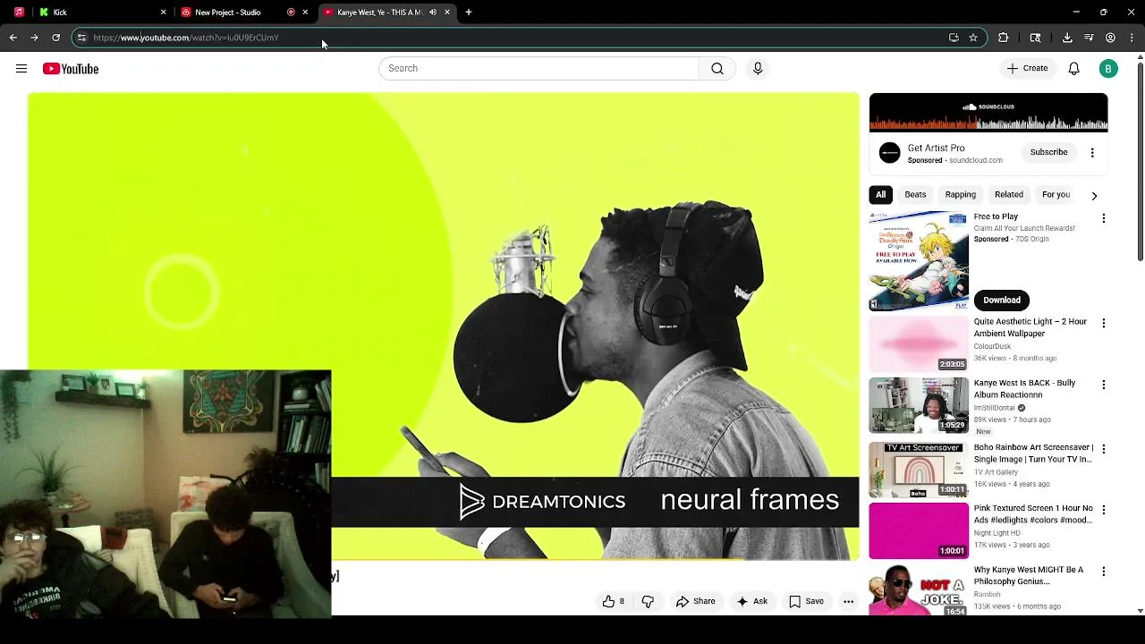Go back to the previous page
The width and height of the screenshot is (1145, 644).
tap(13, 38)
